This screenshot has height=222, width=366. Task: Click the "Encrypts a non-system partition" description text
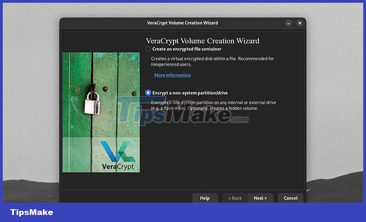pos(213,105)
